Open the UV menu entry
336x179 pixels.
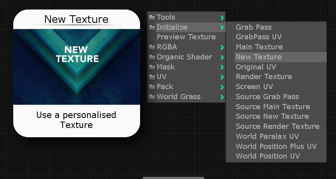coord(186,77)
